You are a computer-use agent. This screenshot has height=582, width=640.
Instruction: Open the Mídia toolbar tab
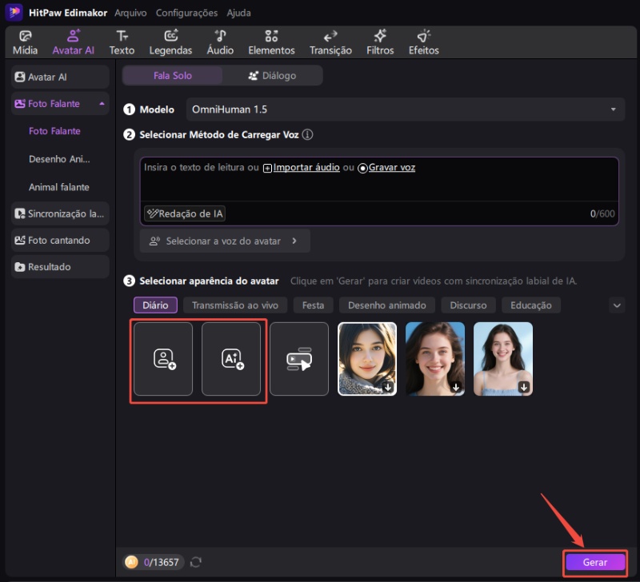[x=25, y=42]
